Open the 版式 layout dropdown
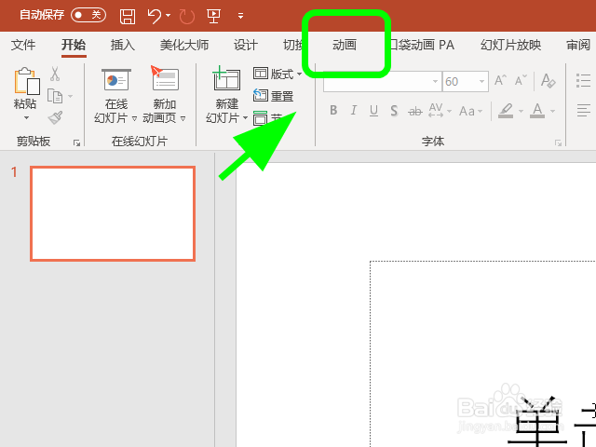The image size is (596, 447). coord(278,74)
